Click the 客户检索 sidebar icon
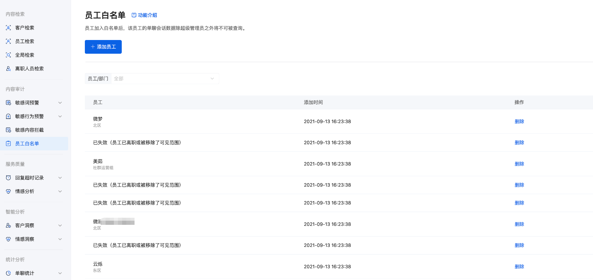This screenshot has width=593, height=280. [8, 28]
